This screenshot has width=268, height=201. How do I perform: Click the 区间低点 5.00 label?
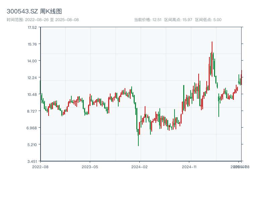(x=208, y=20)
